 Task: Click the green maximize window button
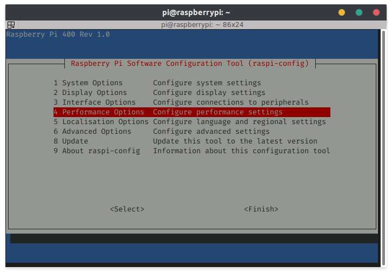[359, 12]
